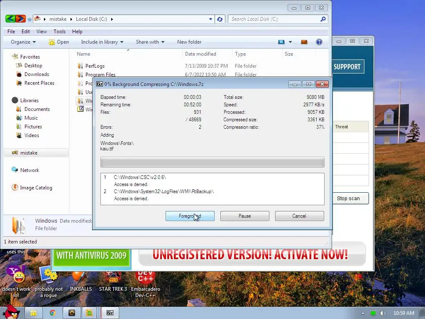
Task: Expand the Organize dropdown
Action: [23, 42]
